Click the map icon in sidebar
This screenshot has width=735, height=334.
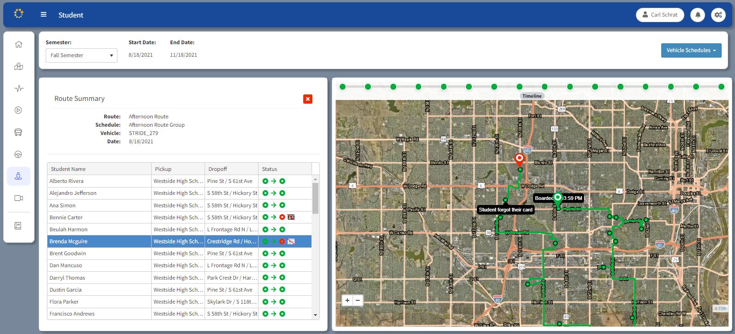[18, 67]
